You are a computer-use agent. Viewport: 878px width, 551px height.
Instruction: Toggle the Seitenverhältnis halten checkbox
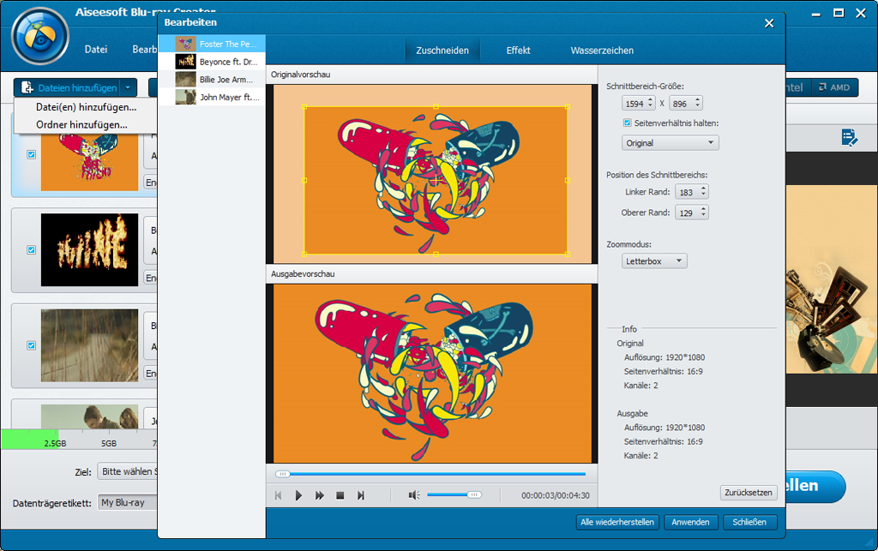[629, 123]
